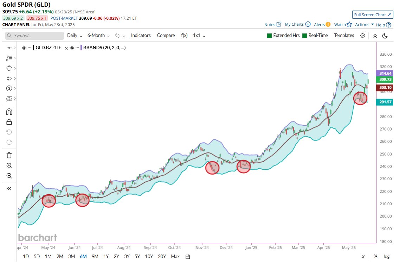The height and width of the screenshot is (263, 399).
Task: Toggle percent scale button
Action: (375, 257)
